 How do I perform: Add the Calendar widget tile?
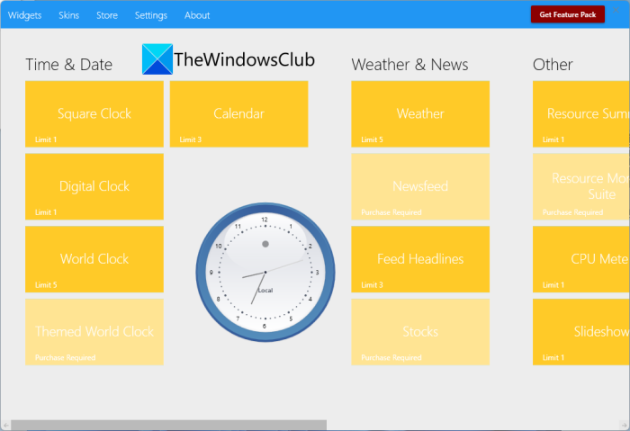point(239,114)
